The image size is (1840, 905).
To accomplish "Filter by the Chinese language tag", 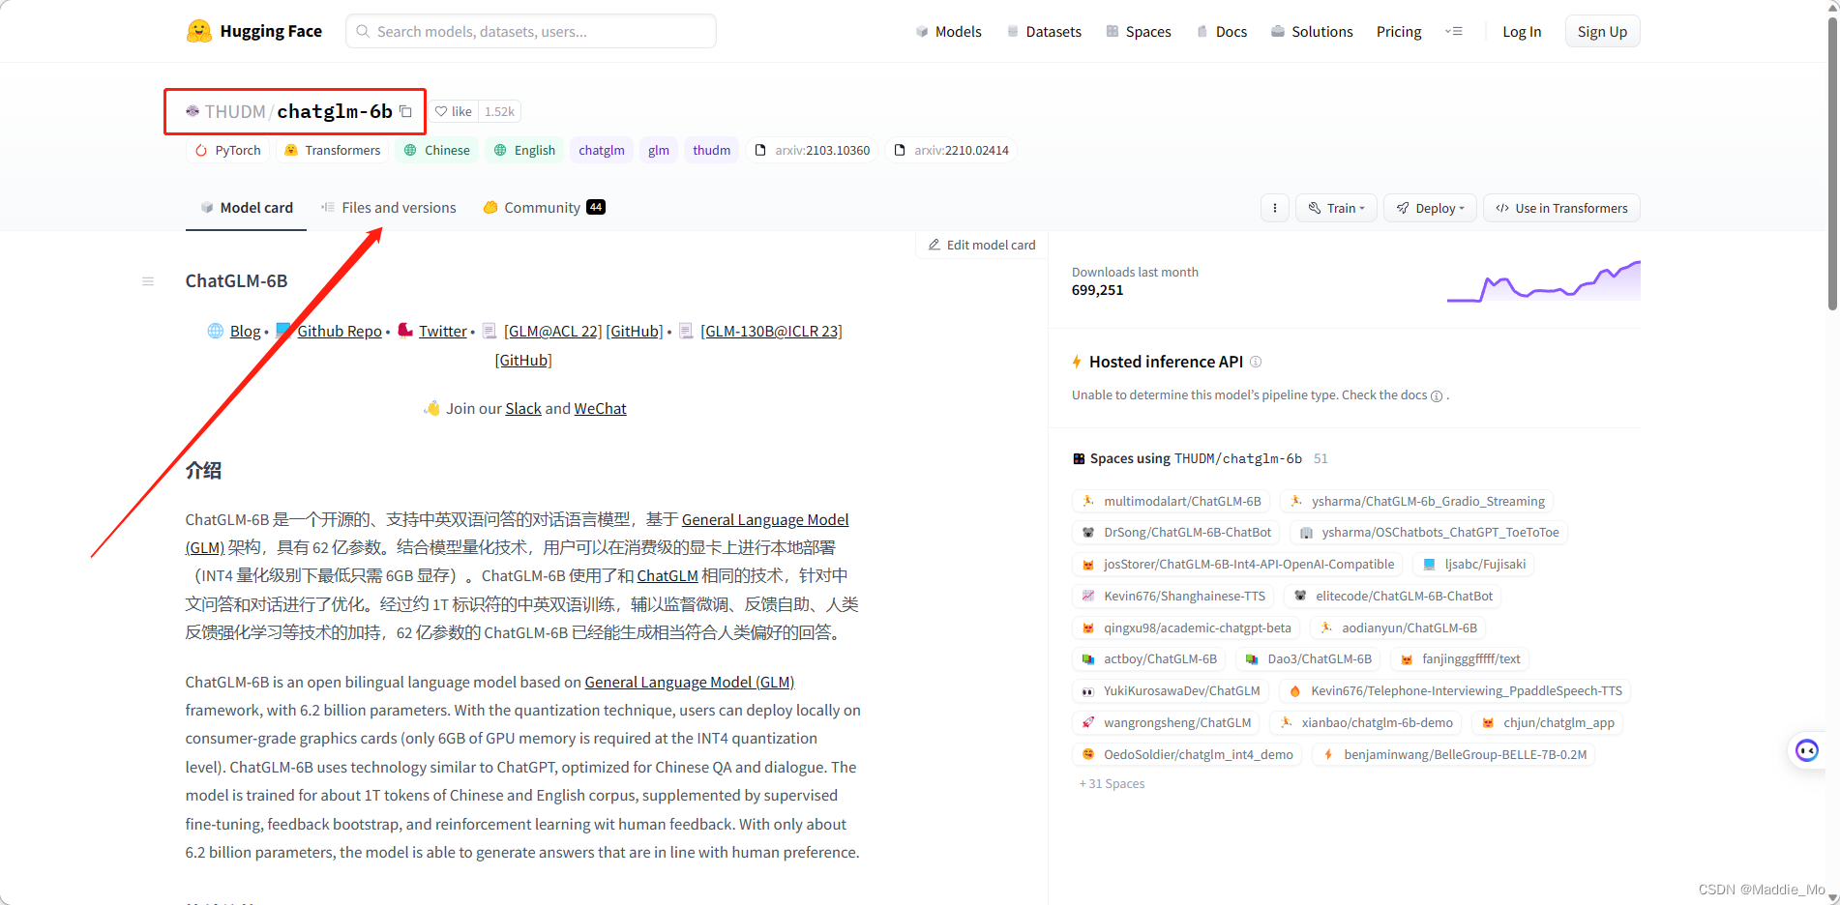I will point(437,150).
